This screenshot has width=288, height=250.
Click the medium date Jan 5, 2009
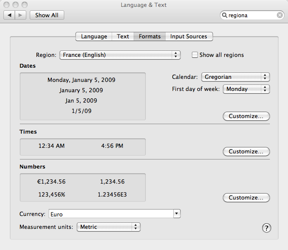click(81, 101)
